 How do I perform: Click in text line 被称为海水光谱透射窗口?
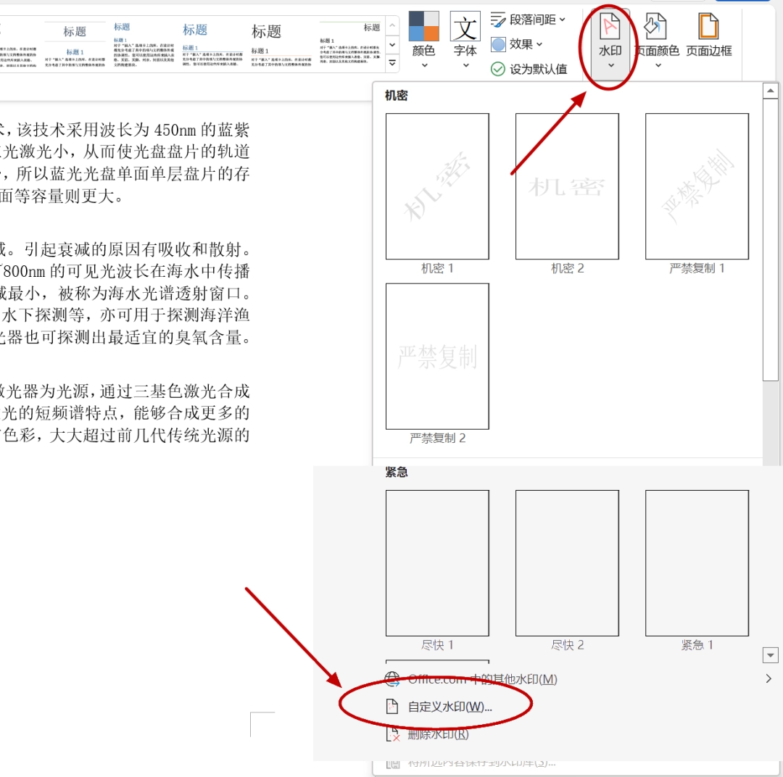(150, 293)
